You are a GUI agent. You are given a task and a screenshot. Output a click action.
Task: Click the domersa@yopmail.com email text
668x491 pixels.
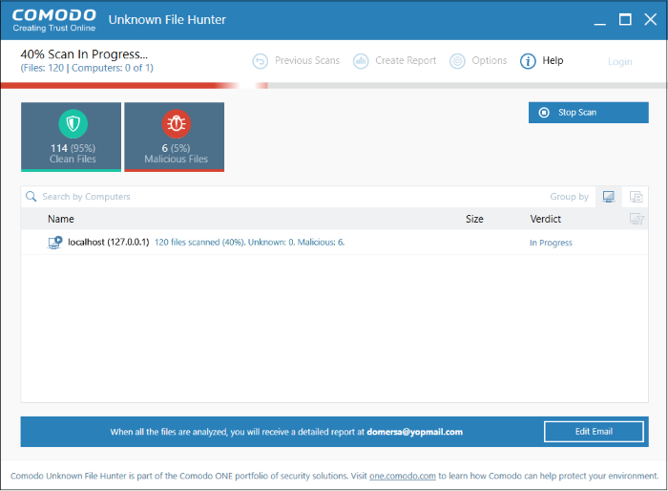point(414,432)
